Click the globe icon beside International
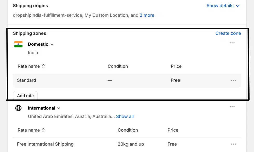Screen dimensions: 254x152 click(x=18, y=108)
